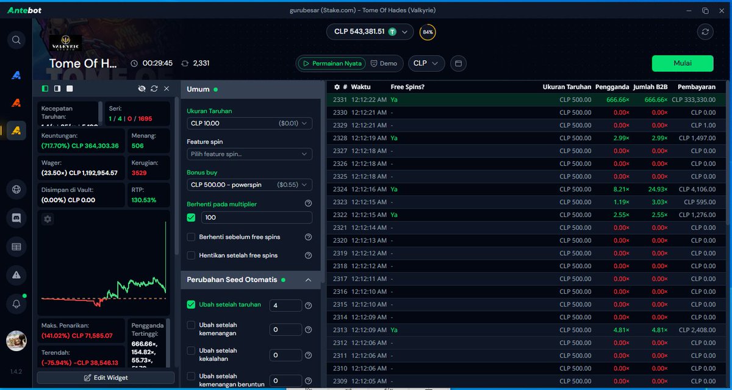
Task: Toggle the hide-values crossed eye icon
Action: tap(142, 89)
